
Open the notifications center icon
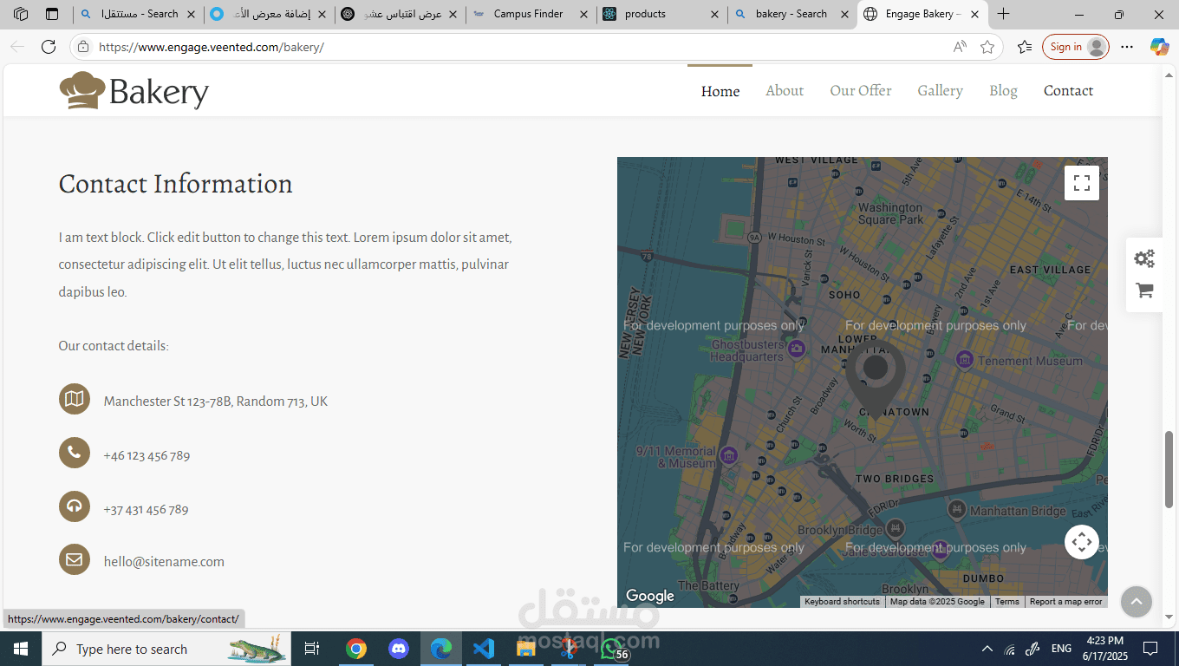point(1150,649)
